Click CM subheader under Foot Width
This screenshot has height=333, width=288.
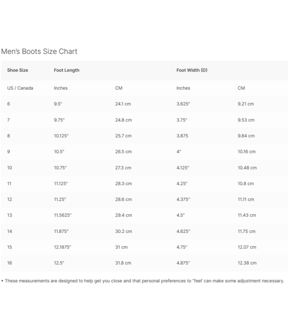coord(241,88)
